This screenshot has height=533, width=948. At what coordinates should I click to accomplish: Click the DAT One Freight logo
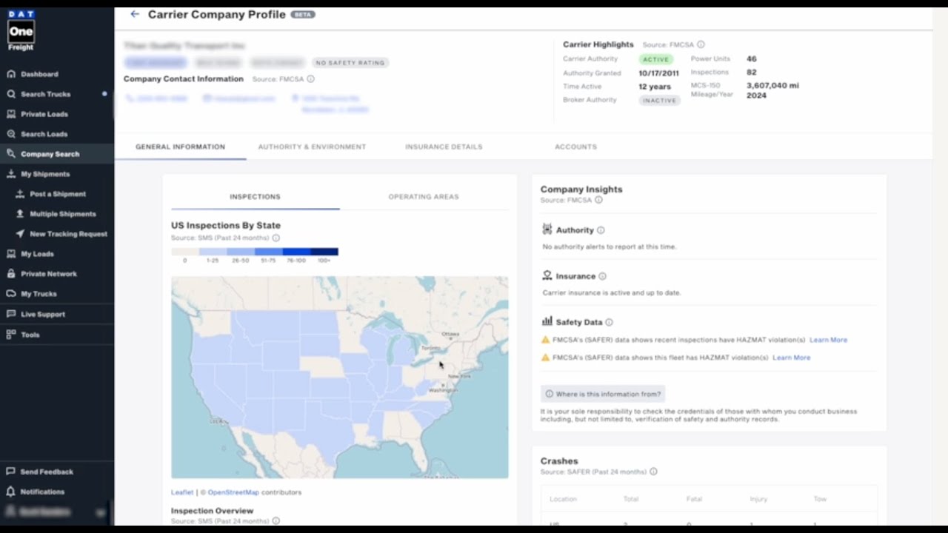(21, 31)
